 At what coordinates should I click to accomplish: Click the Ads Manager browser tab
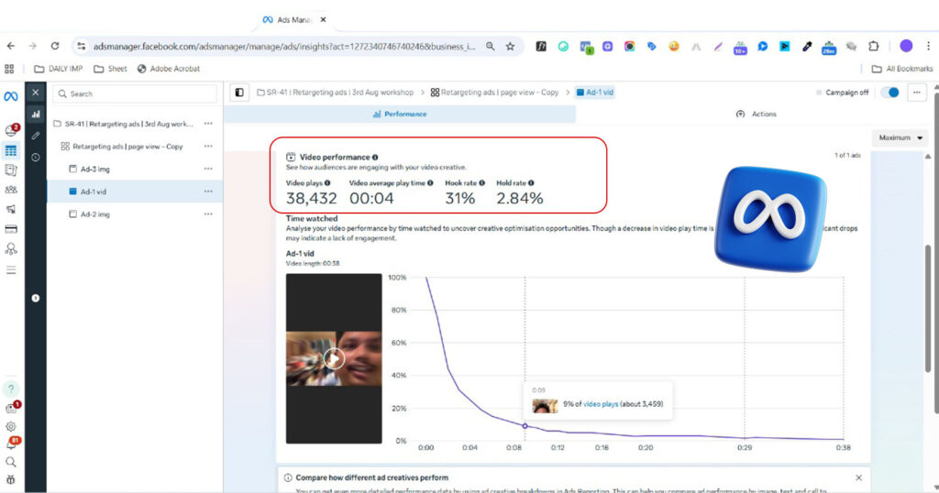(293, 20)
